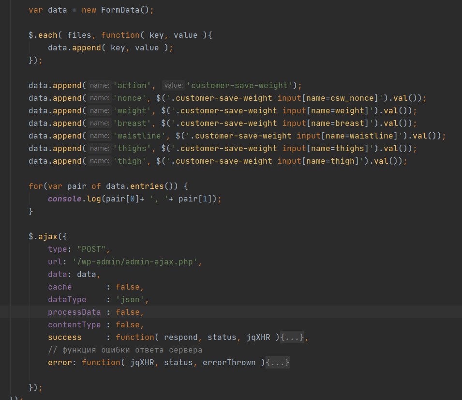Click the 'cache' property

60,287
